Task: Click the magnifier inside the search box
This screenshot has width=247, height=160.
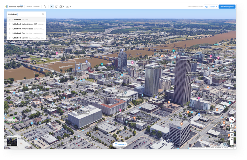Action: (x=43, y=14)
